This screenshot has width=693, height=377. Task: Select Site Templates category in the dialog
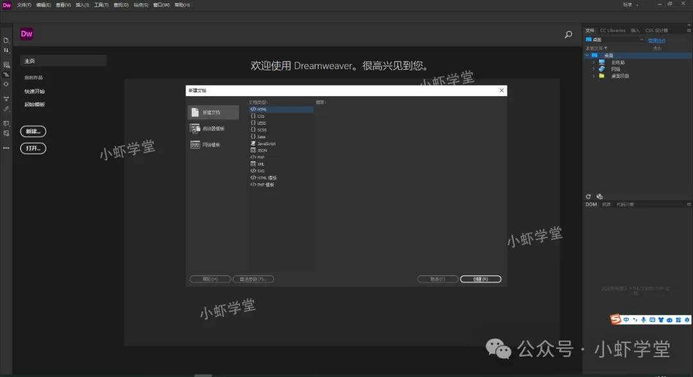point(214,145)
